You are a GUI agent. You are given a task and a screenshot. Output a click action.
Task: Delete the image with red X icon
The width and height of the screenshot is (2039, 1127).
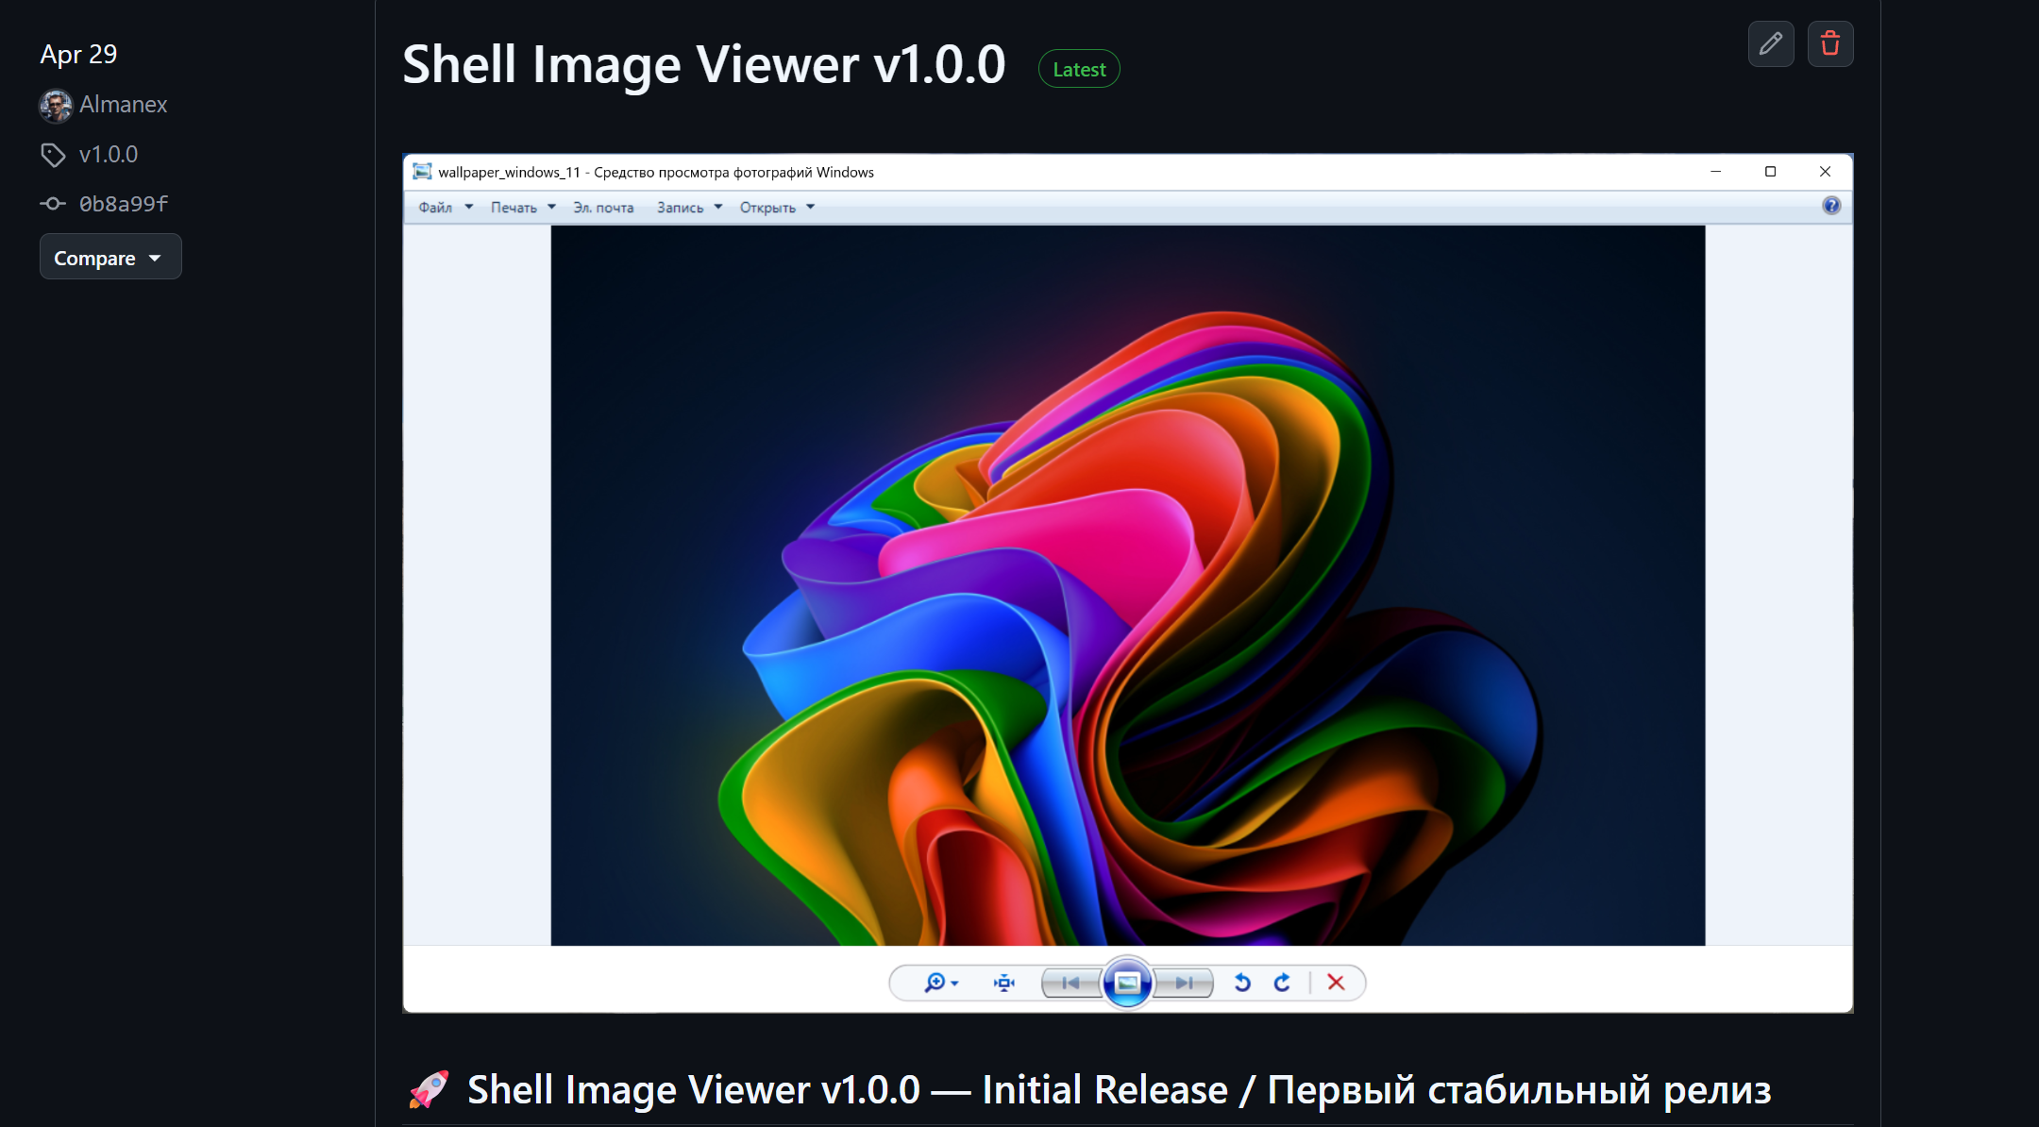click(1336, 983)
